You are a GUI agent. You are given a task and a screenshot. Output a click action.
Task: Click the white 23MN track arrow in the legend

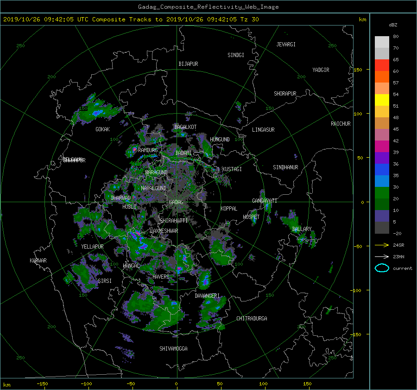382,256
